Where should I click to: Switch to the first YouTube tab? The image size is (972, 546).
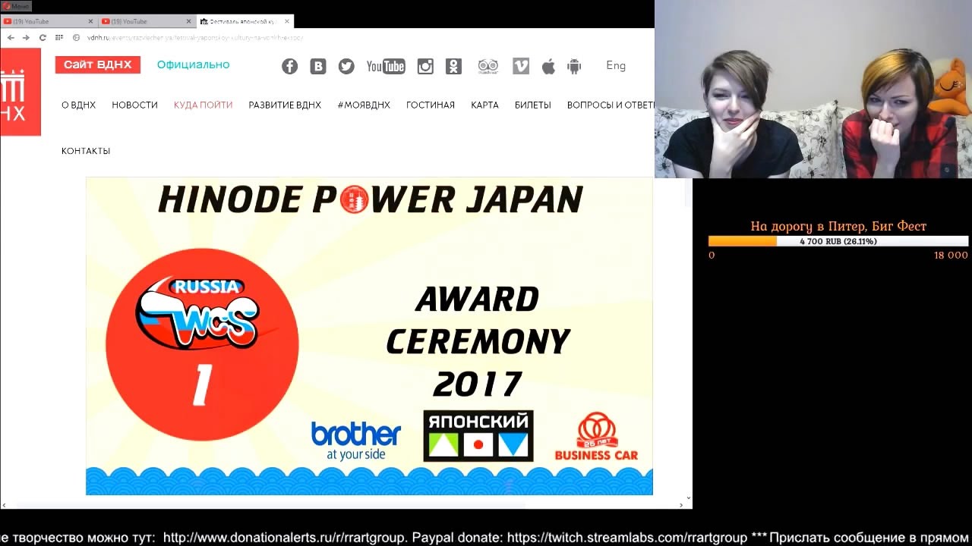click(x=49, y=21)
